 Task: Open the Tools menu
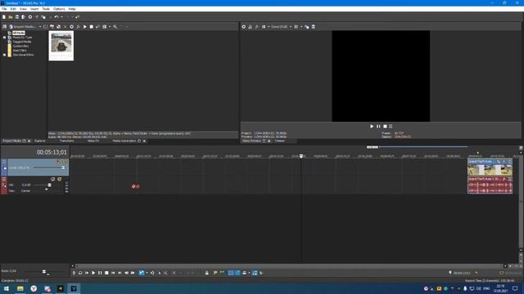(x=46, y=9)
